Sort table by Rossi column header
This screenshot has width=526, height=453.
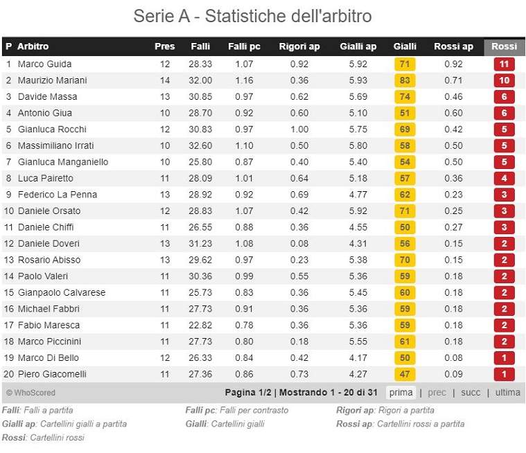(504, 46)
